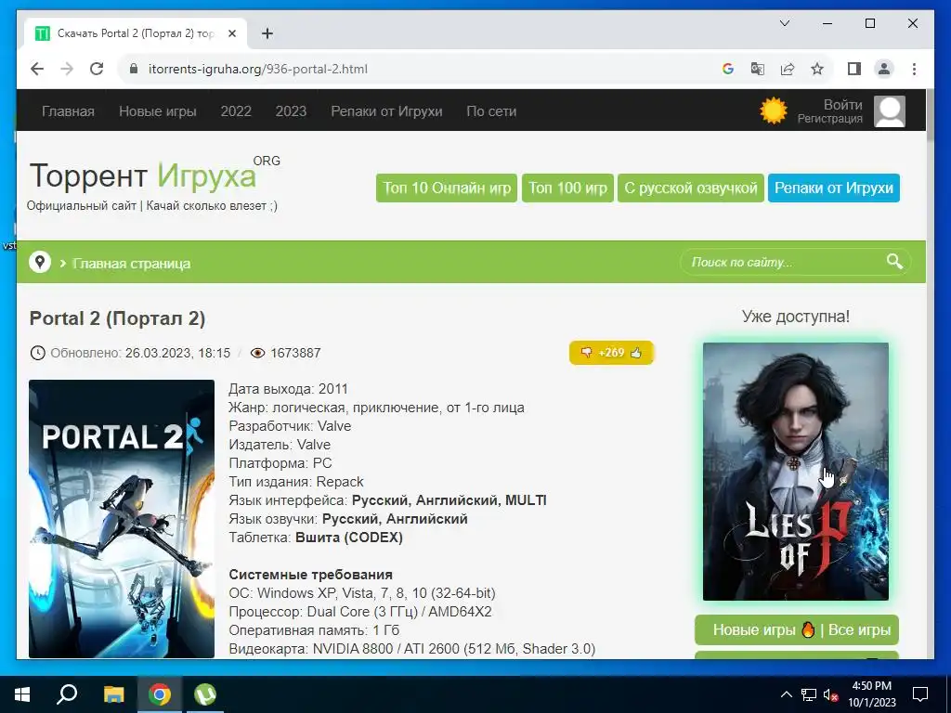Click the Portal 2 cover image
Image resolution: width=951 pixels, height=713 pixels.
pyautogui.click(x=122, y=519)
